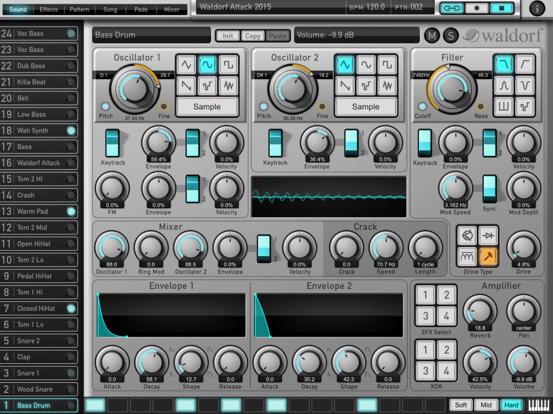553x414 pixels.
Task: Open the Mixer tab
Action: coord(171,9)
